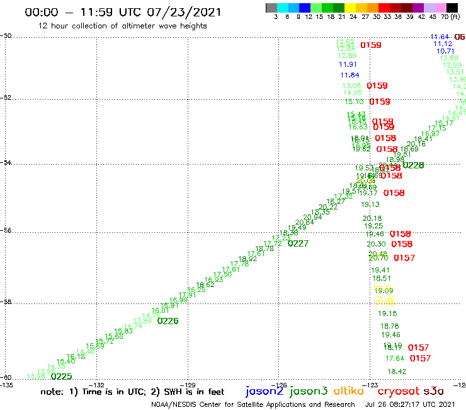Select the dark blue swatch in the legend bar
The image size is (466, 410).
pyautogui.click(x=305, y=8)
